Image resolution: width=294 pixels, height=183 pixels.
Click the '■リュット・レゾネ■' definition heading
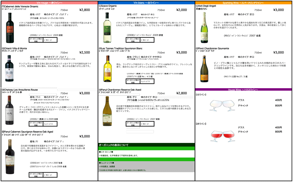coord(106,163)
